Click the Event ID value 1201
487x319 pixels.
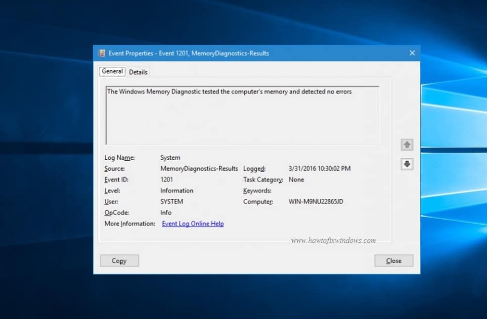pyautogui.click(x=167, y=180)
